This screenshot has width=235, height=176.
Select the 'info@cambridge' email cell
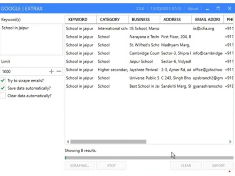point(207,53)
